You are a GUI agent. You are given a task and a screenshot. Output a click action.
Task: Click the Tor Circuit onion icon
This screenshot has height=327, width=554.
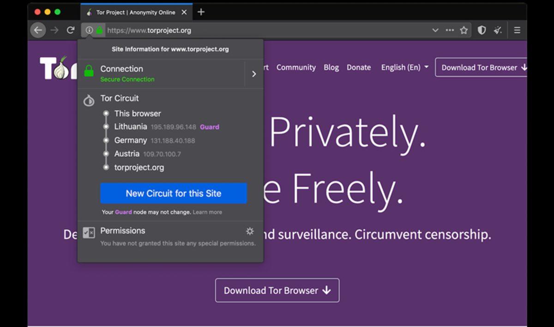point(89,100)
